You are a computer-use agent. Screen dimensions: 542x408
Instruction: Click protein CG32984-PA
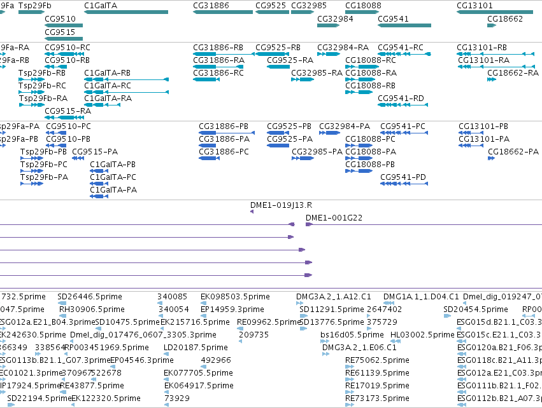329,133
